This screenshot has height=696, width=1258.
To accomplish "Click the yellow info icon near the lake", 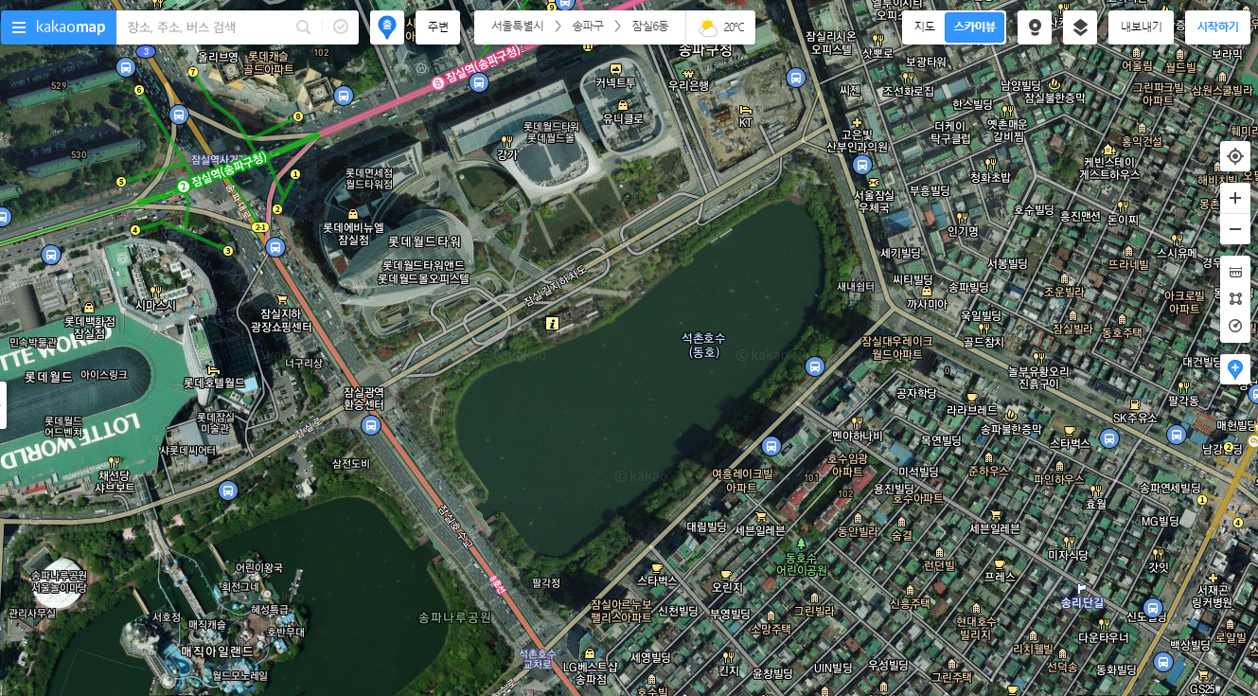I will (x=553, y=323).
